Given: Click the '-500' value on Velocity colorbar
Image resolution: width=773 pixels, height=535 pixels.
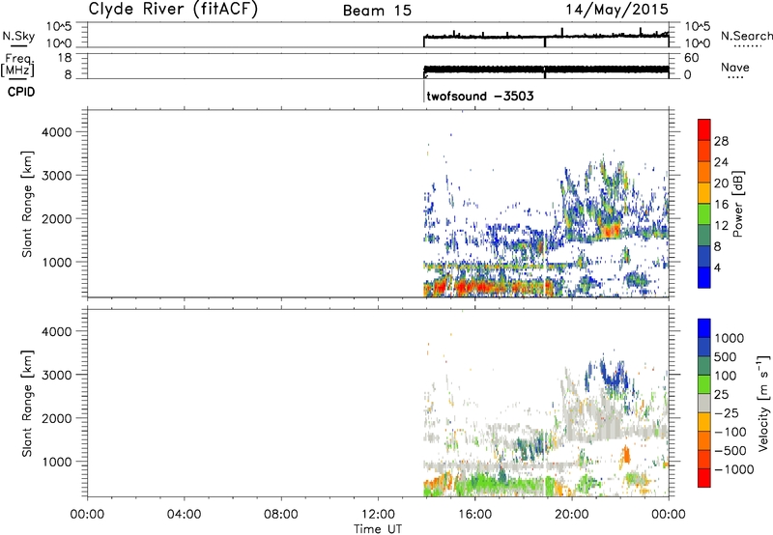Looking at the screenshot, I should click(x=730, y=451).
